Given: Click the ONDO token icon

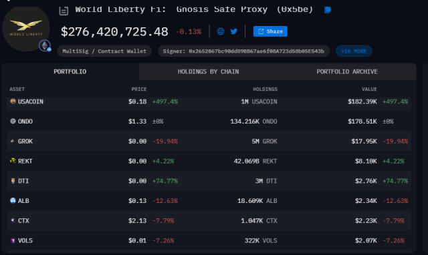Looking at the screenshot, I should 13,121.
